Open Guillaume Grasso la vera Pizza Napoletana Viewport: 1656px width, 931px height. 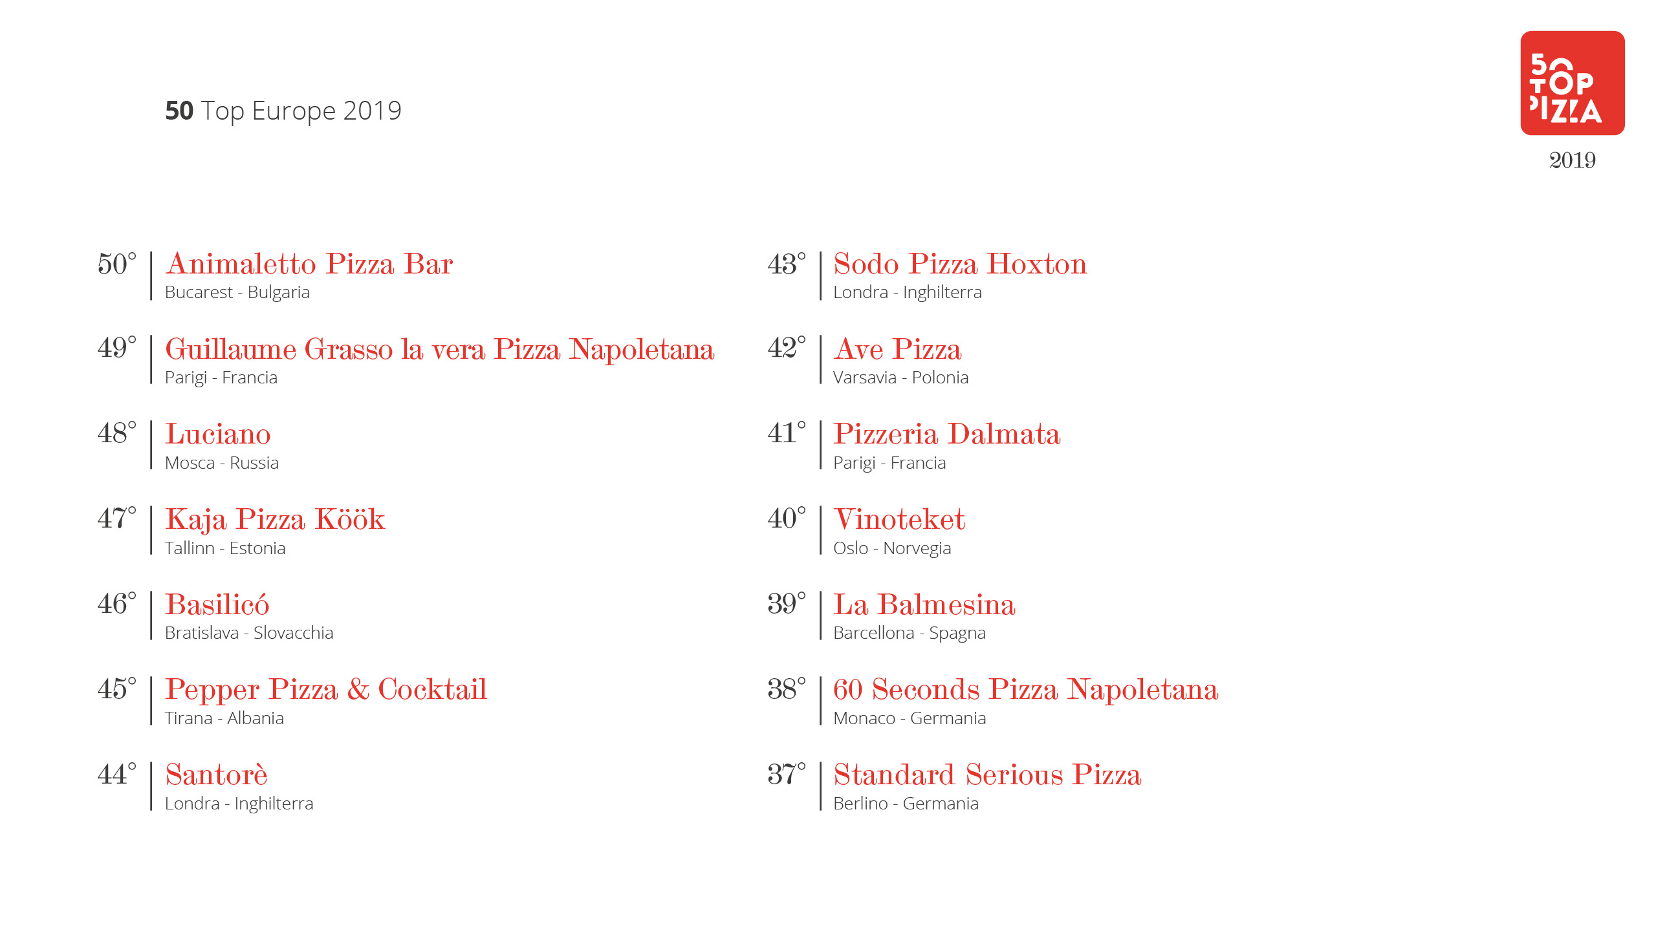(x=439, y=350)
